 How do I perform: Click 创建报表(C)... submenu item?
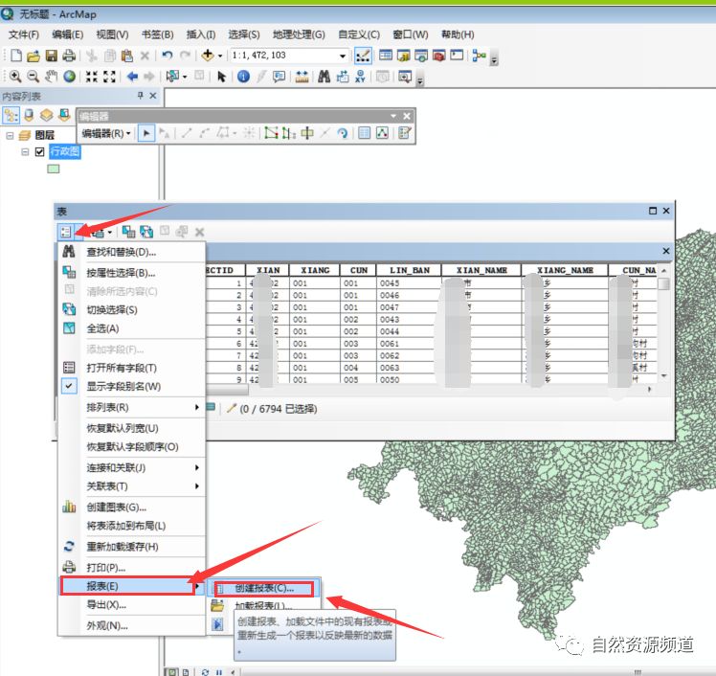click(x=264, y=588)
